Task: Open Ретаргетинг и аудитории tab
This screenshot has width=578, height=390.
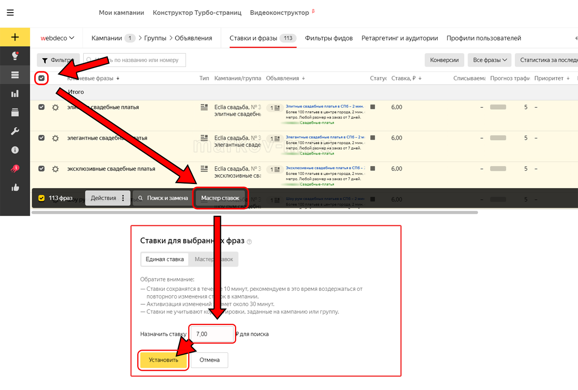Action: [x=399, y=38]
